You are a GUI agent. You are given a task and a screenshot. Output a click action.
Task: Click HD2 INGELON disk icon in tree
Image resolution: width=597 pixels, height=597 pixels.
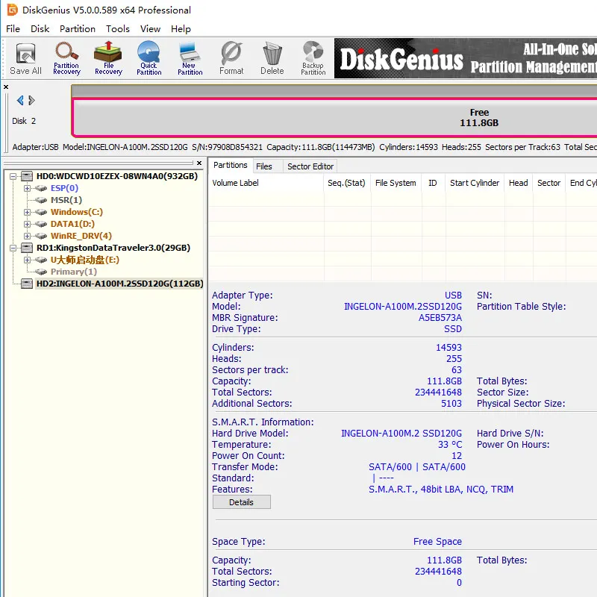[27, 284]
